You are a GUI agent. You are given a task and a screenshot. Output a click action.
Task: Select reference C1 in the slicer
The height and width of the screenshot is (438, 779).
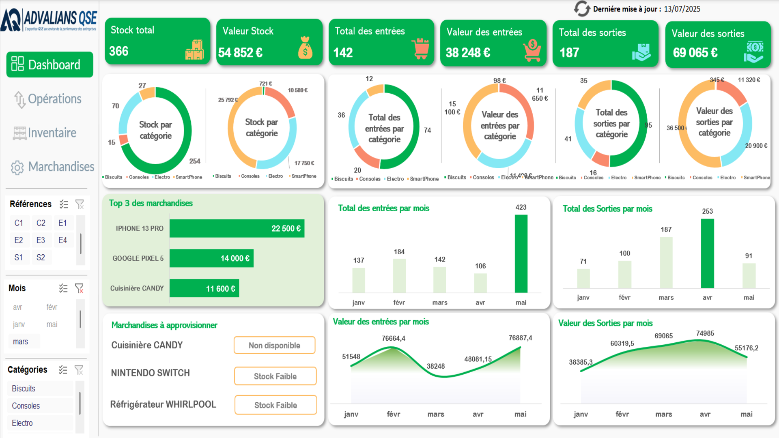point(19,223)
